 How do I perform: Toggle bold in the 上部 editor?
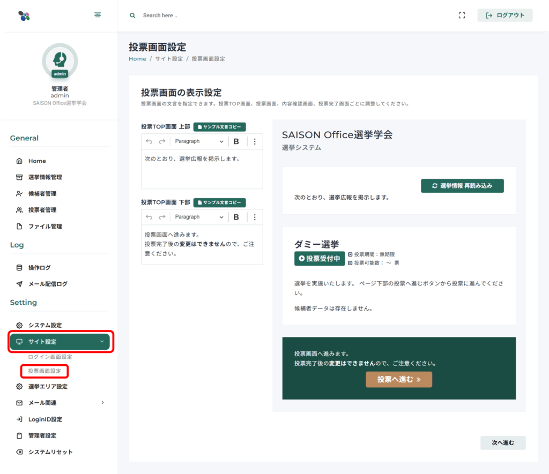pyautogui.click(x=236, y=141)
